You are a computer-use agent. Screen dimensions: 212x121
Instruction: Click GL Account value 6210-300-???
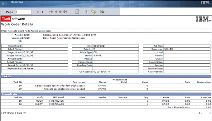(x=102, y=72)
